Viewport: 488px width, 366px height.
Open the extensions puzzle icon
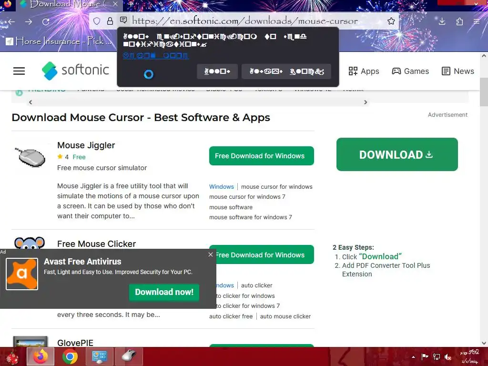tap(459, 21)
